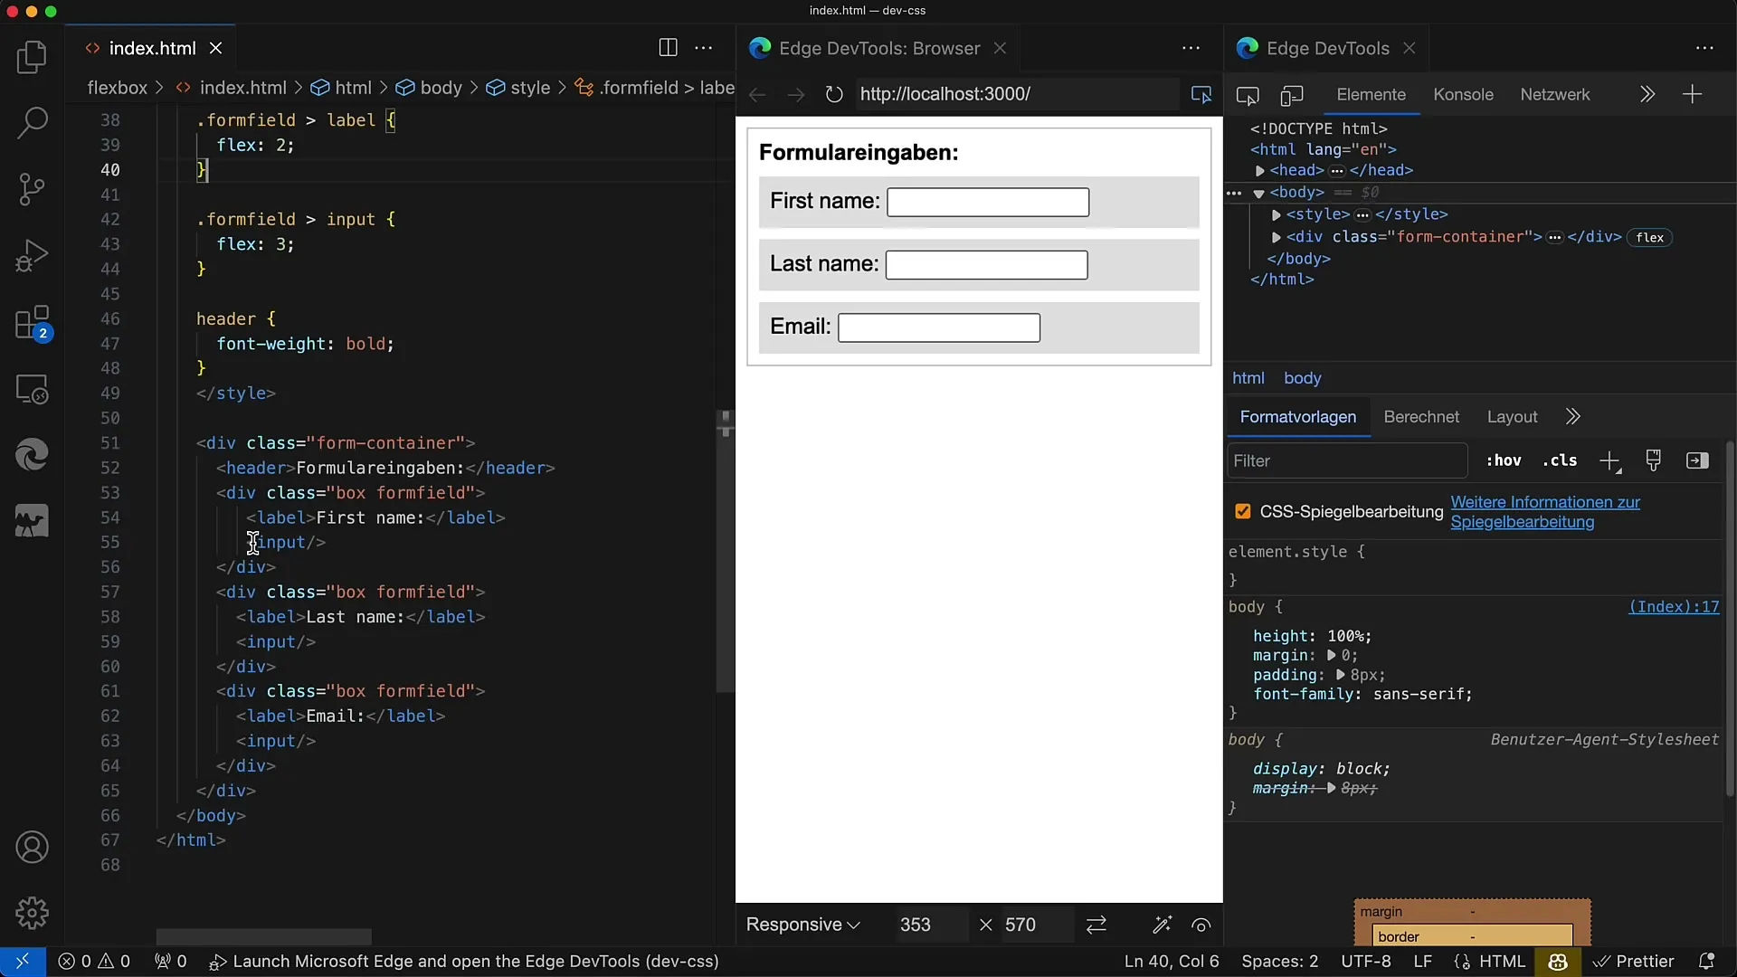Click the magic wand icon in device toolbar
The height and width of the screenshot is (977, 1737).
[1162, 925]
